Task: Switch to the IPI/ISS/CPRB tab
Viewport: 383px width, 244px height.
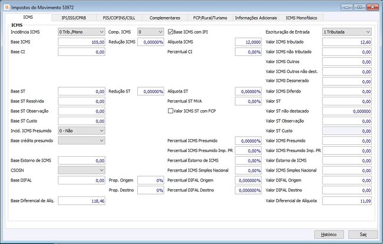Action: (74, 18)
